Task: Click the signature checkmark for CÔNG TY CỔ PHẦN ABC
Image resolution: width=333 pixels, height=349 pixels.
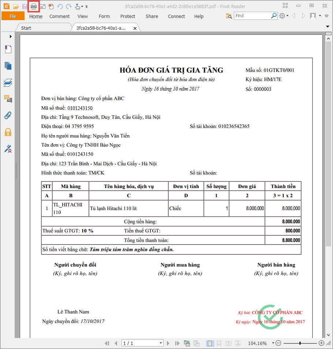Action: click(x=270, y=317)
